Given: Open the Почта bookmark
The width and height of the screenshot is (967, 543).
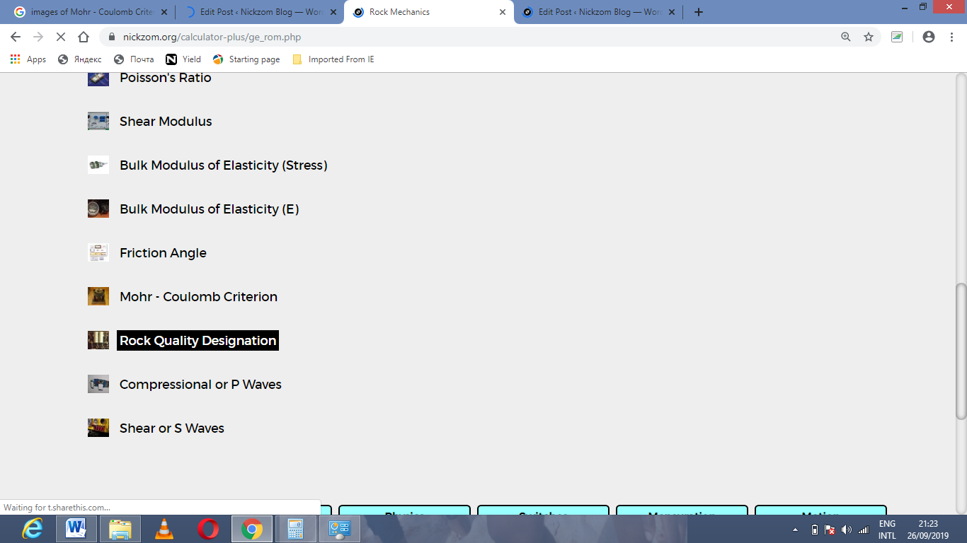Looking at the screenshot, I should click(x=134, y=59).
